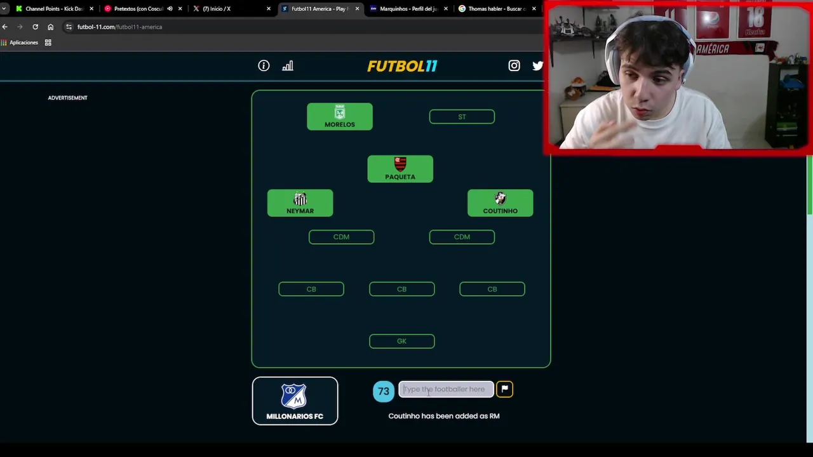Close the Inicio / X tab

pos(269,9)
